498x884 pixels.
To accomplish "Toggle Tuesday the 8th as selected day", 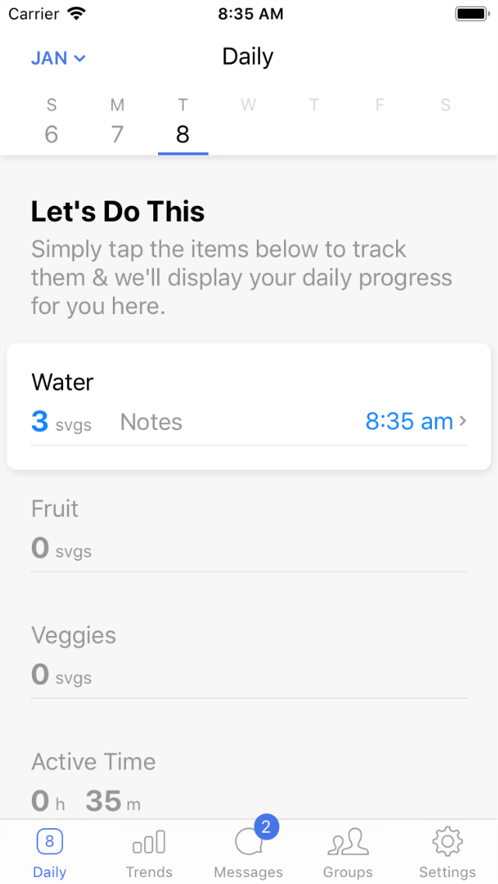I will (x=183, y=134).
